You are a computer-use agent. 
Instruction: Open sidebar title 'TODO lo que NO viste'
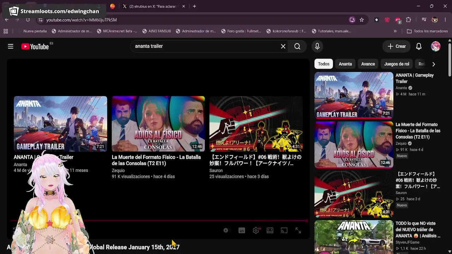pos(418,229)
